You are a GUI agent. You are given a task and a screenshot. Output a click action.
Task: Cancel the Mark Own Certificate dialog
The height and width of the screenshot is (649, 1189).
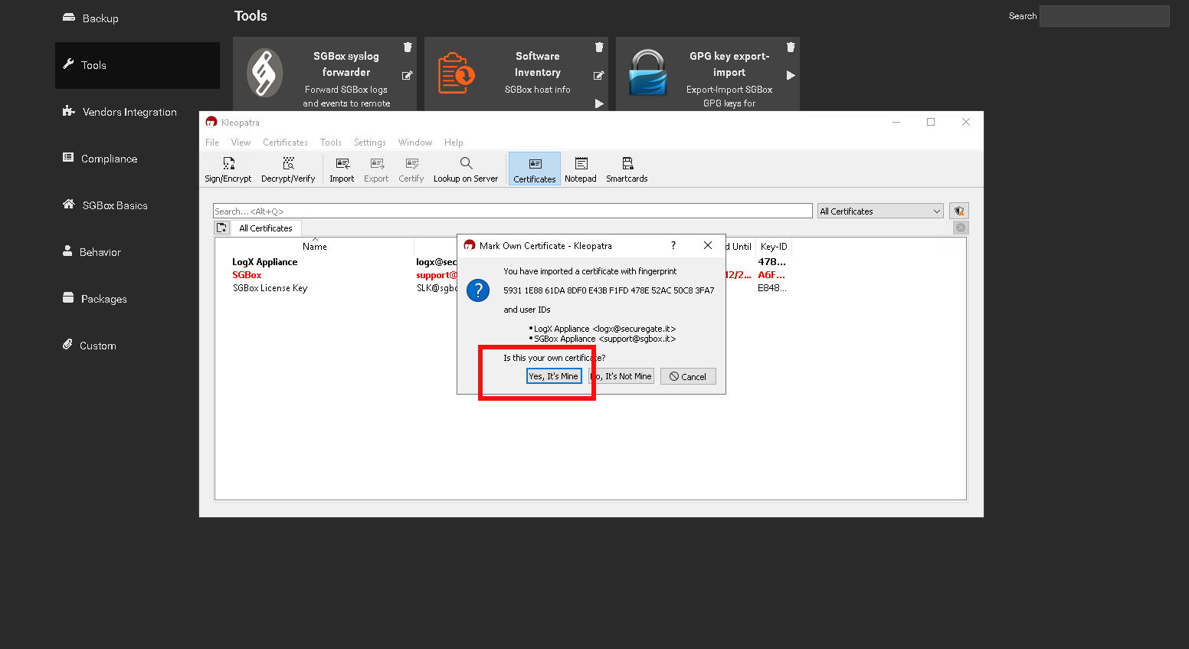[688, 376]
